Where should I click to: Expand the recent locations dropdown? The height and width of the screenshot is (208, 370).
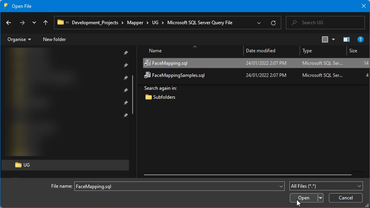click(x=34, y=23)
